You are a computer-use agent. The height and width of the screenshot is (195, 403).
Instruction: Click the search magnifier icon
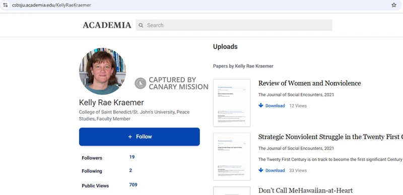click(x=141, y=25)
